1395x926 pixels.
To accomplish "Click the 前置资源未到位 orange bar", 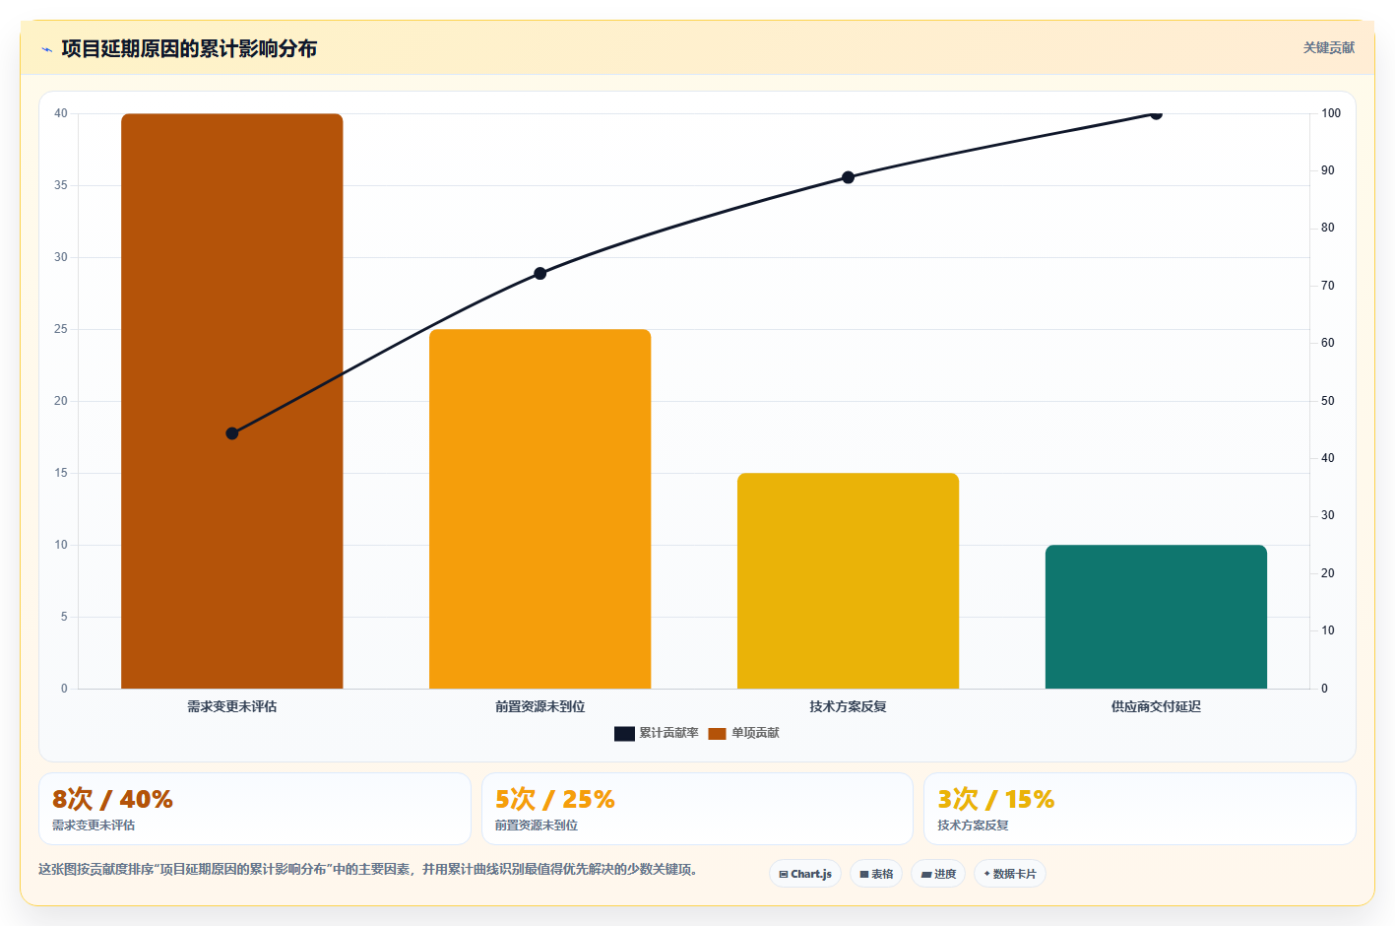I will pos(539,509).
